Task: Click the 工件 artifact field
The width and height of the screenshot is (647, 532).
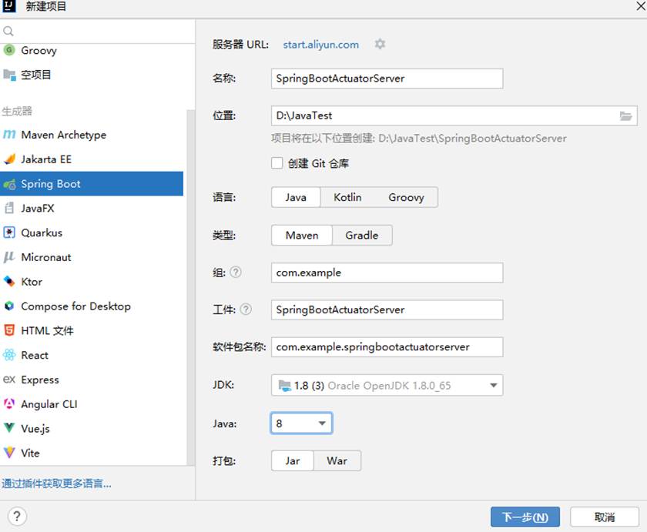Action: (x=387, y=309)
